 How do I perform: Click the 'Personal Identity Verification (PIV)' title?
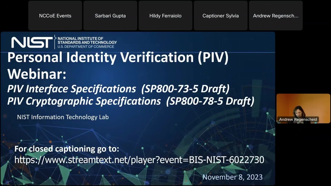(118, 58)
